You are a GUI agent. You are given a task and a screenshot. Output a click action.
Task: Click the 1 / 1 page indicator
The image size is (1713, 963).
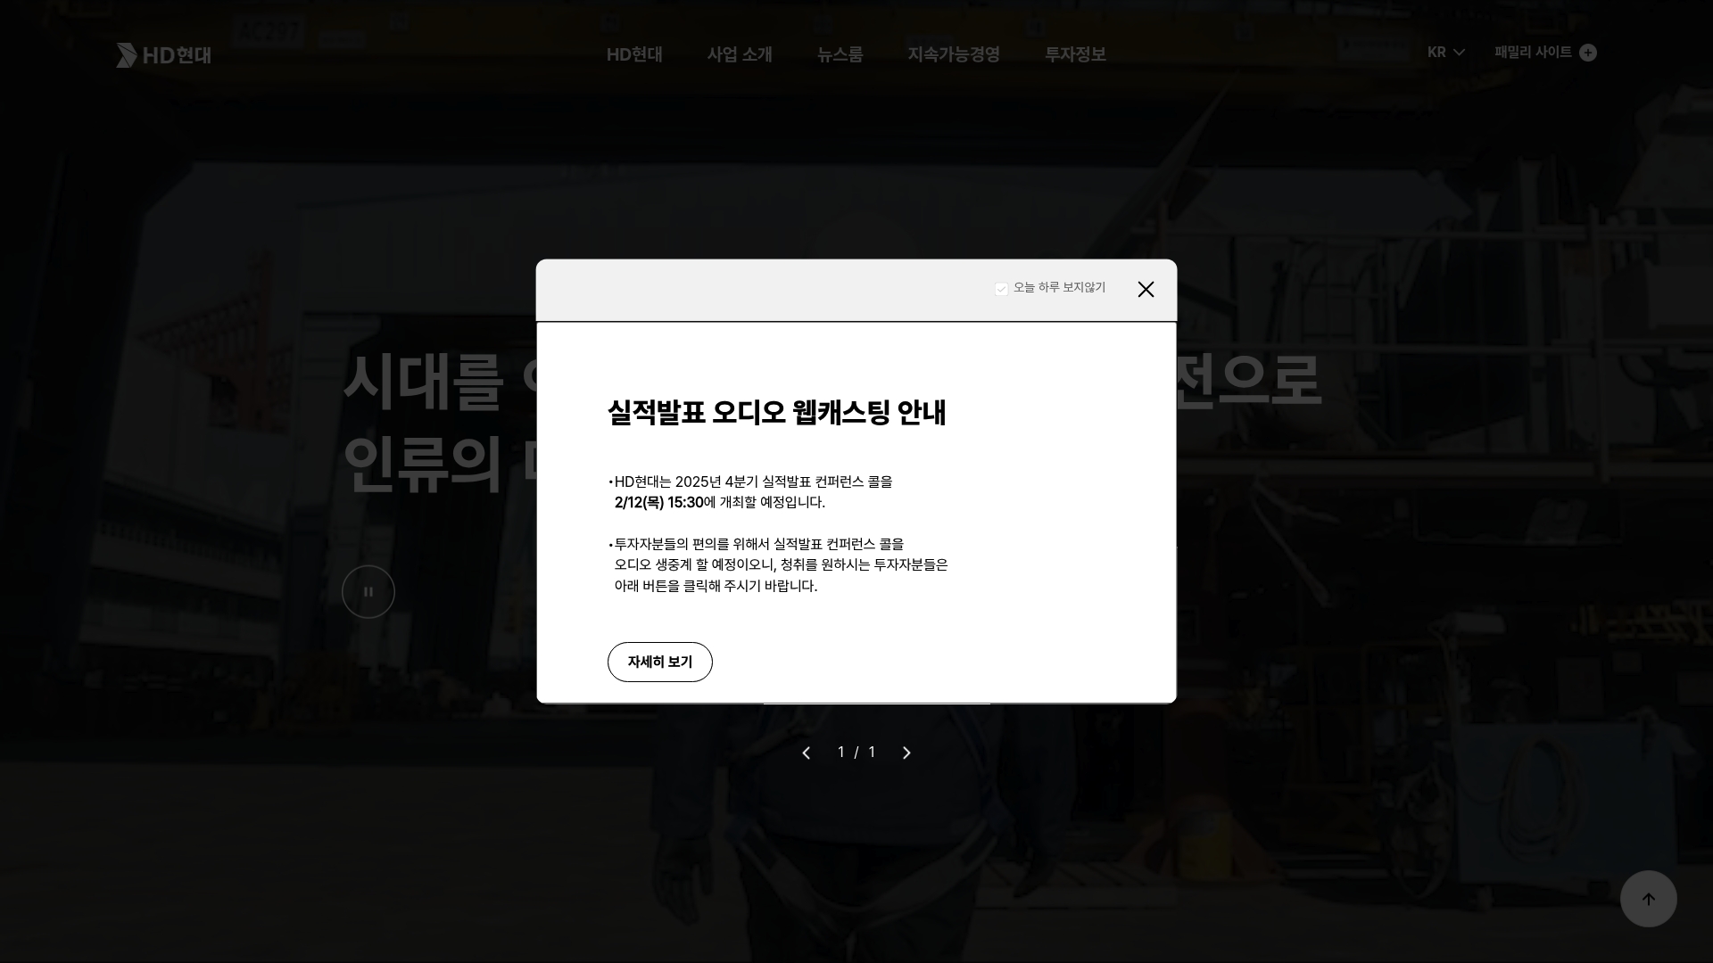click(856, 752)
